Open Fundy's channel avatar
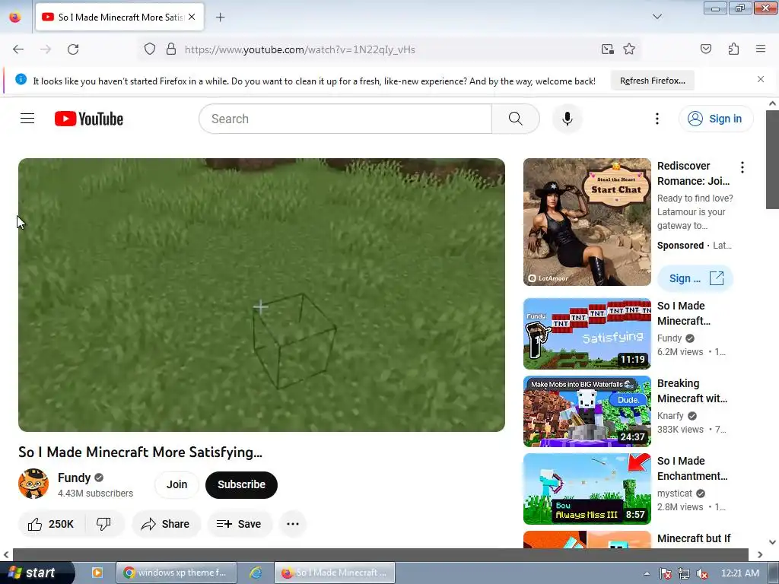The height and width of the screenshot is (584, 779). [33, 484]
